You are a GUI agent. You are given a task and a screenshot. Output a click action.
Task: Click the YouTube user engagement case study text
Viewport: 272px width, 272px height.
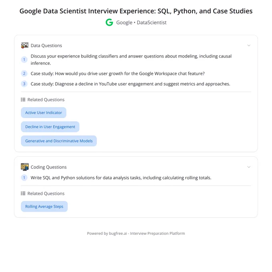coord(130,84)
